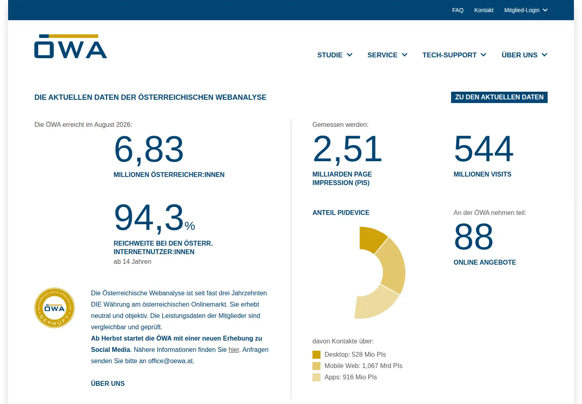This screenshot has height=404, width=582.
Task: Open the STUDIE menu
Action: pos(335,55)
